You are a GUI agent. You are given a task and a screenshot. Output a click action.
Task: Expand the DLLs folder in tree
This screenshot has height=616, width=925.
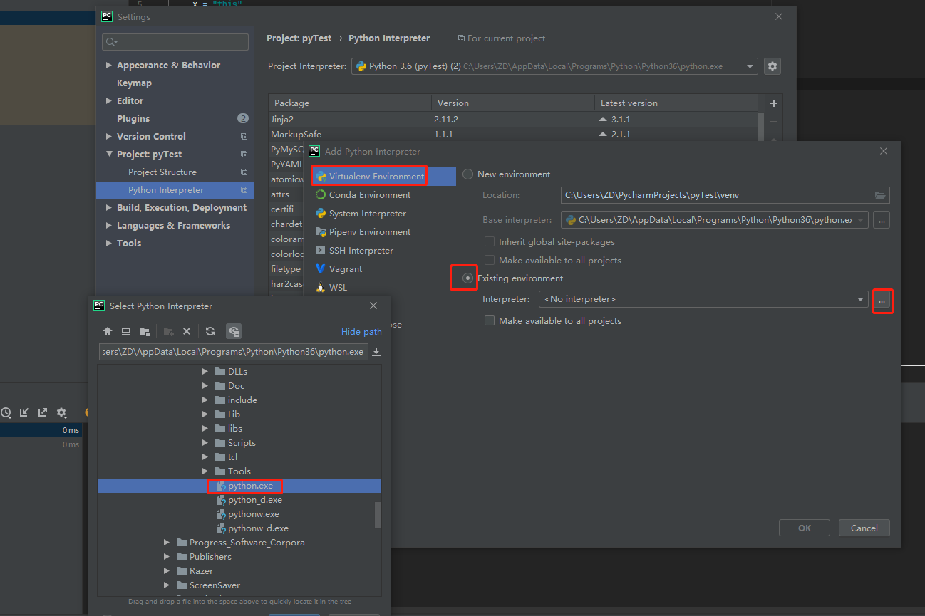pyautogui.click(x=205, y=372)
